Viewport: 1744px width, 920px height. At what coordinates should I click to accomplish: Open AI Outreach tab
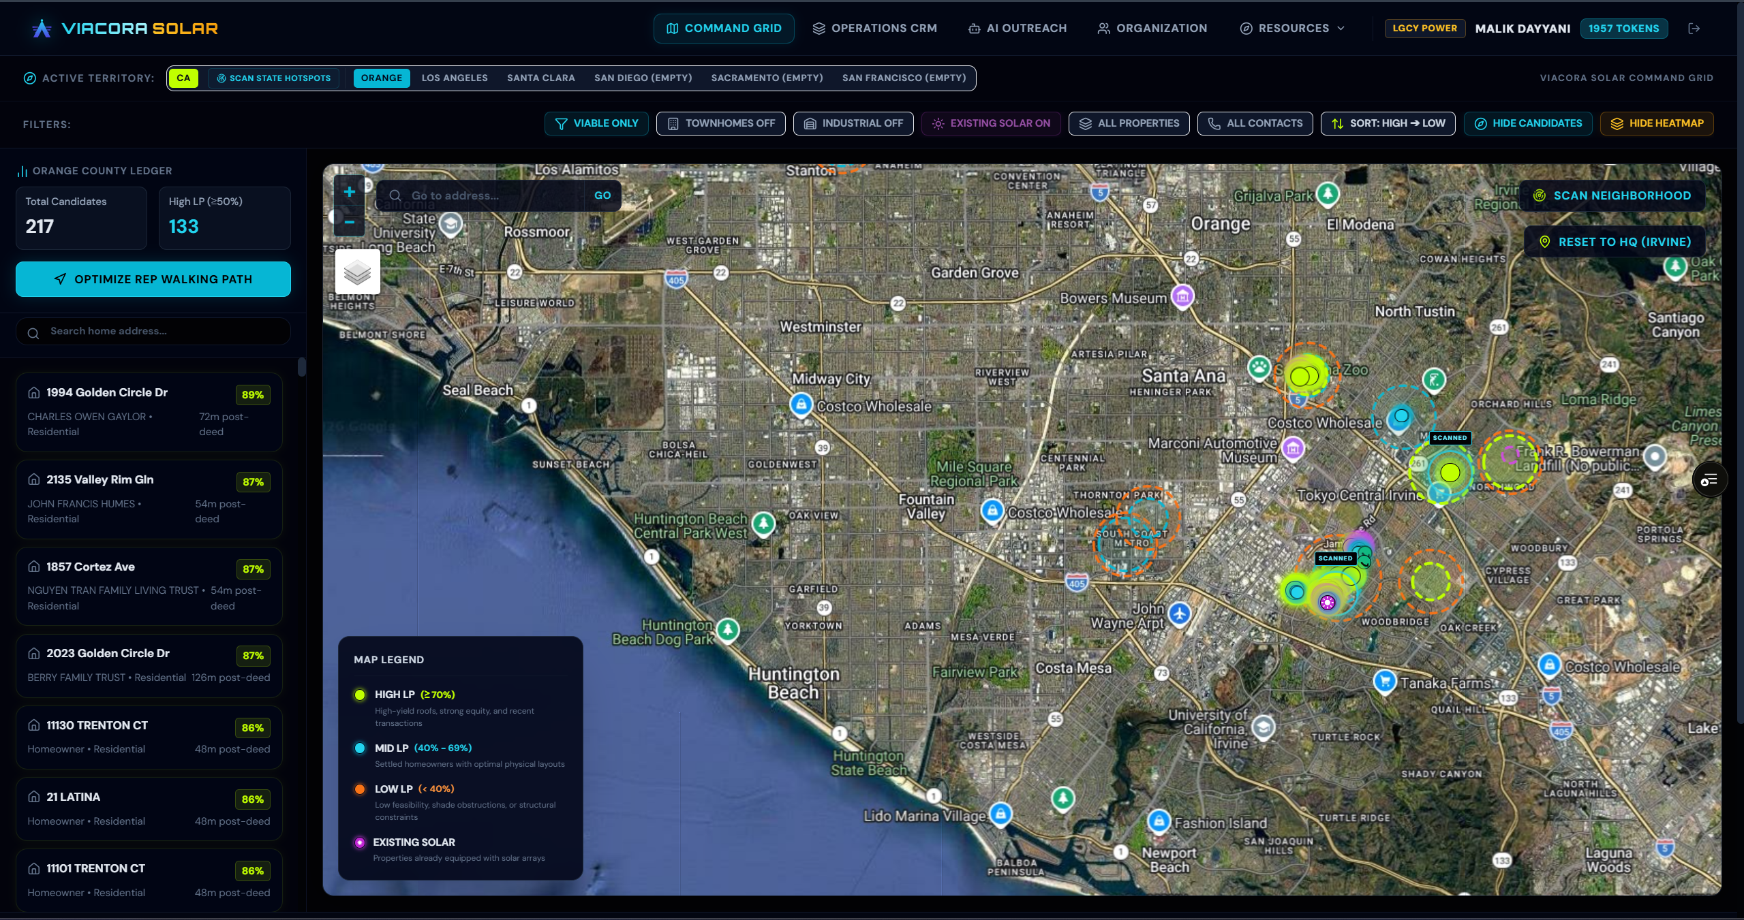1018,29
